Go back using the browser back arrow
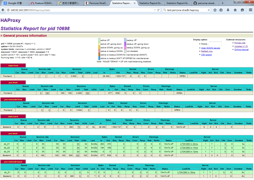Image resolution: width=254 pixels, height=180 pixels. point(3,10)
